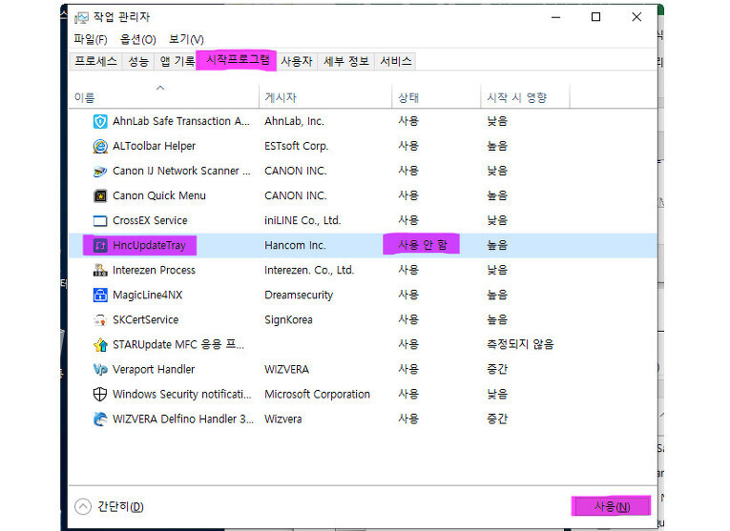Click the Veraport Handler icon
The height and width of the screenshot is (531, 730).
click(100, 370)
